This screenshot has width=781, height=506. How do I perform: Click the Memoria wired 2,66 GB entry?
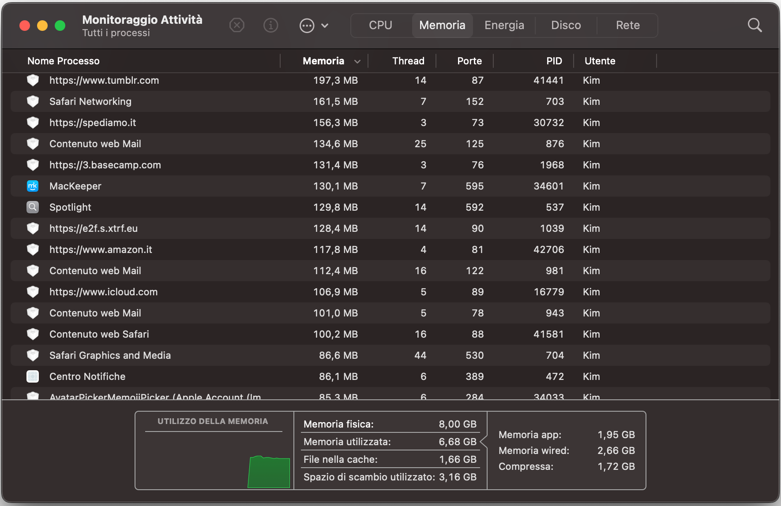point(567,450)
